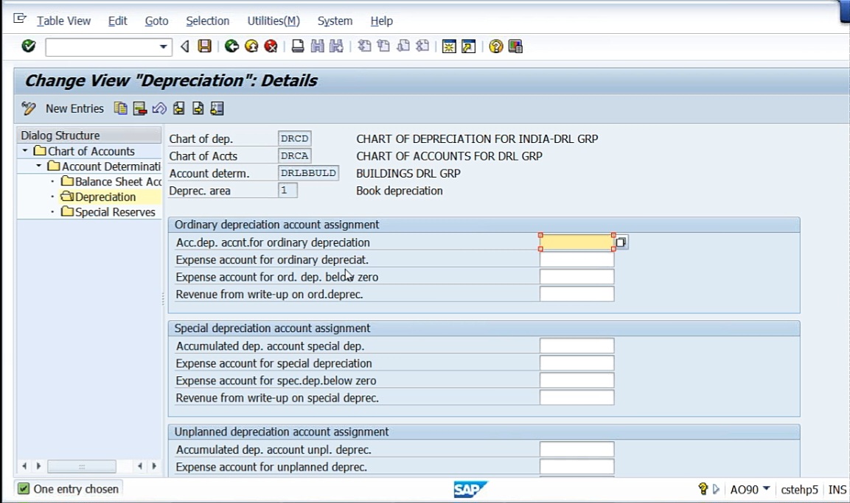
Task: Click the 'One entry chosen' status message
Action: 76,489
